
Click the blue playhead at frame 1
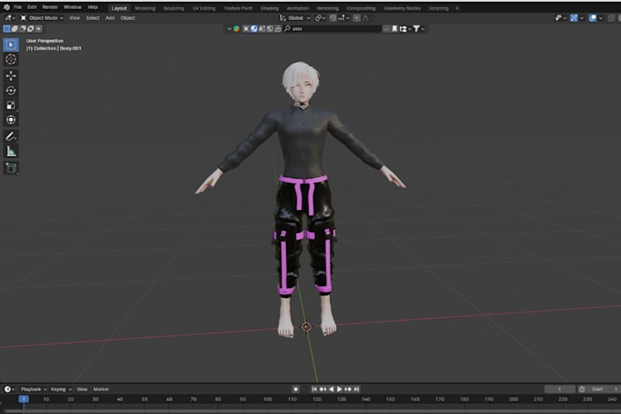[24, 399]
